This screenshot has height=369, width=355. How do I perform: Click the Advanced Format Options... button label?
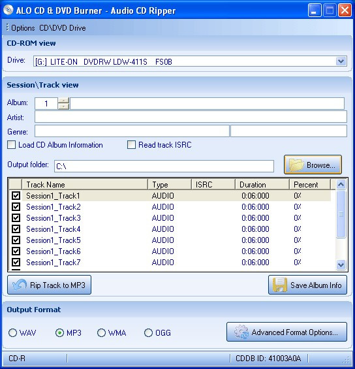pos(294,332)
